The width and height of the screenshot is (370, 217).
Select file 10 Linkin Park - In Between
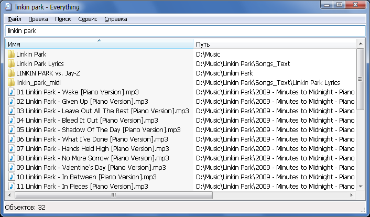pos(86,177)
